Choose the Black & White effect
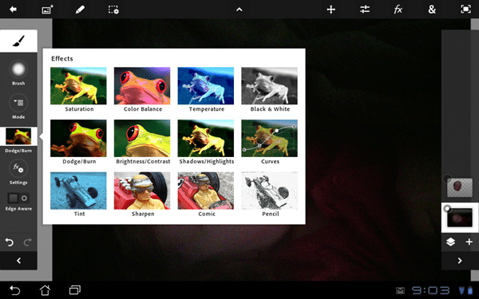479x299 pixels. [x=270, y=89]
